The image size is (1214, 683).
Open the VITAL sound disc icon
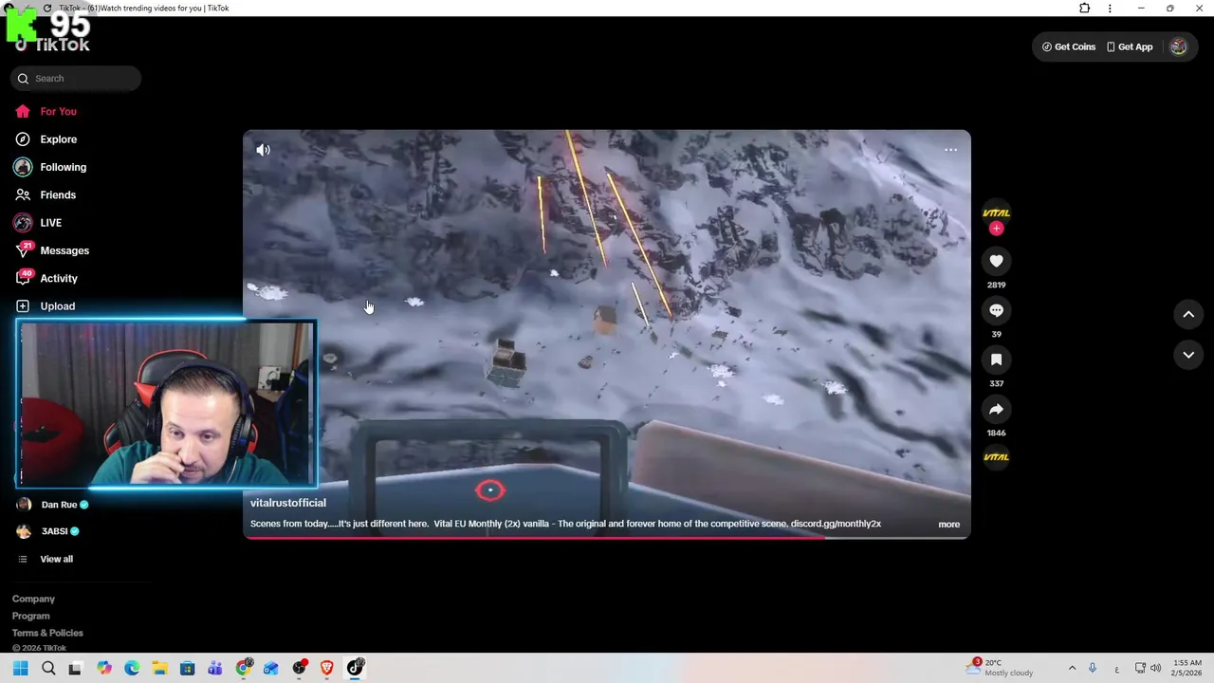pyautogui.click(x=996, y=457)
